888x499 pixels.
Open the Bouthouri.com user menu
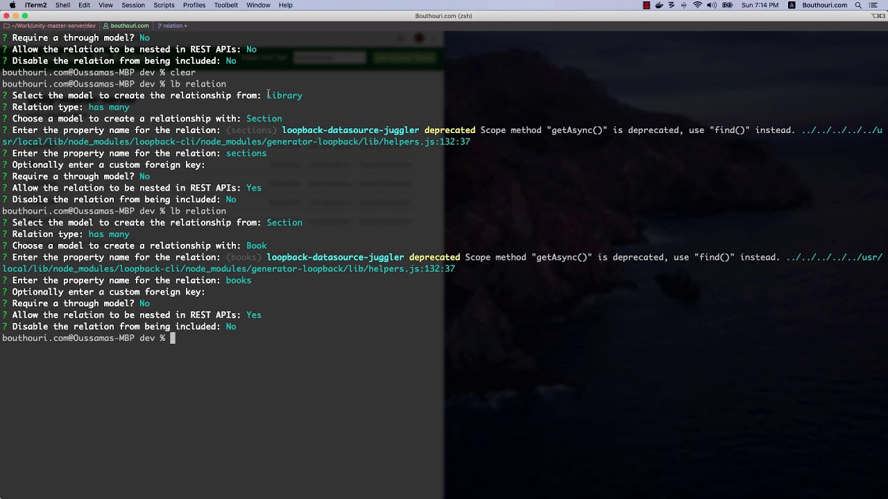click(x=824, y=5)
